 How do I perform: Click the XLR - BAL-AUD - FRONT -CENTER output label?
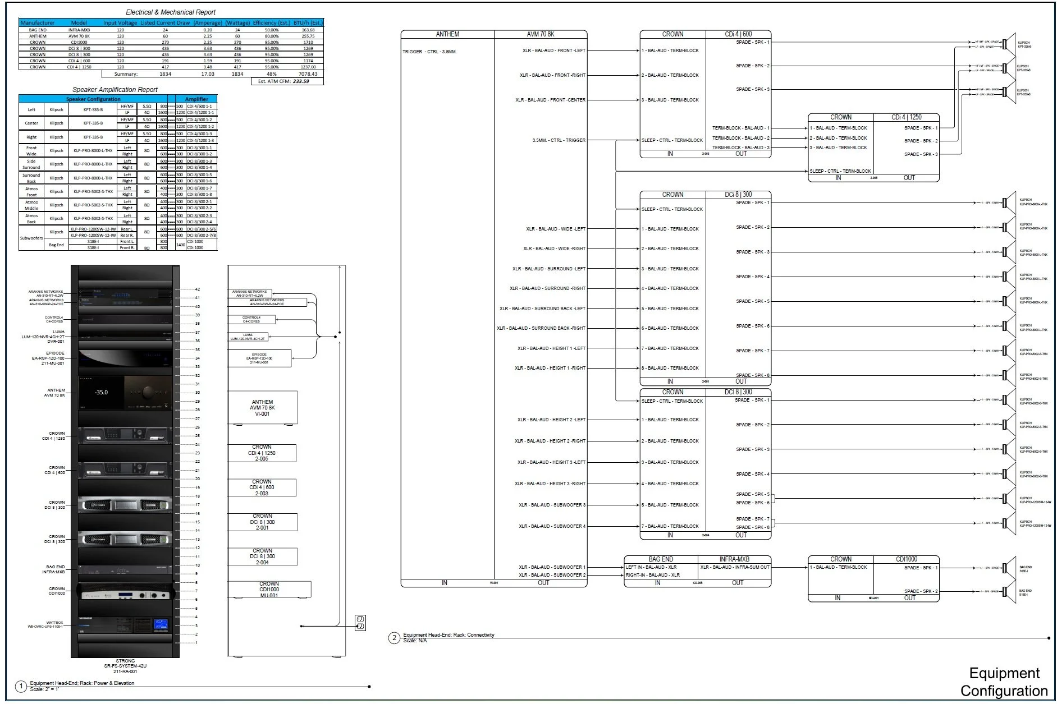[x=550, y=100]
